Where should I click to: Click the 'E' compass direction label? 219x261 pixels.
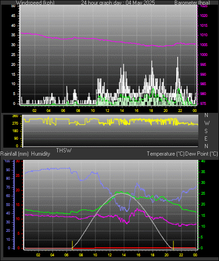[x=206, y=138]
